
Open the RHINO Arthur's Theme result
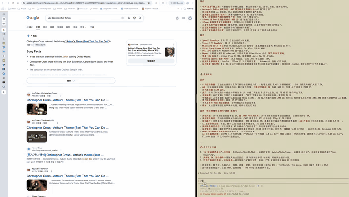[x=67, y=176]
